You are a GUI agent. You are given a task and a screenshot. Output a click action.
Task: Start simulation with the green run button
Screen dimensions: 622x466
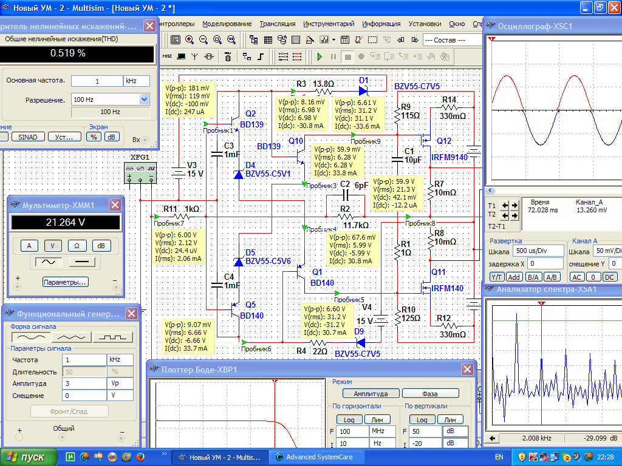[320, 56]
